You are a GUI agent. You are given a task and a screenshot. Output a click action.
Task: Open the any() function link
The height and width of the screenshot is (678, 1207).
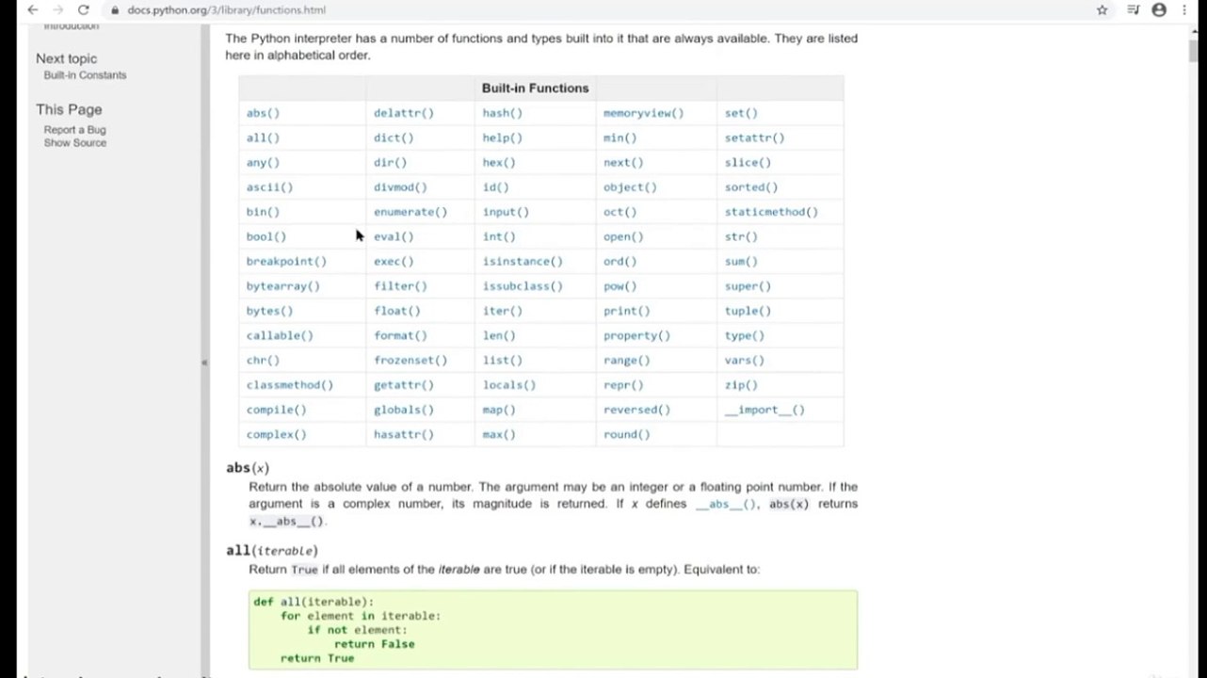pos(263,162)
